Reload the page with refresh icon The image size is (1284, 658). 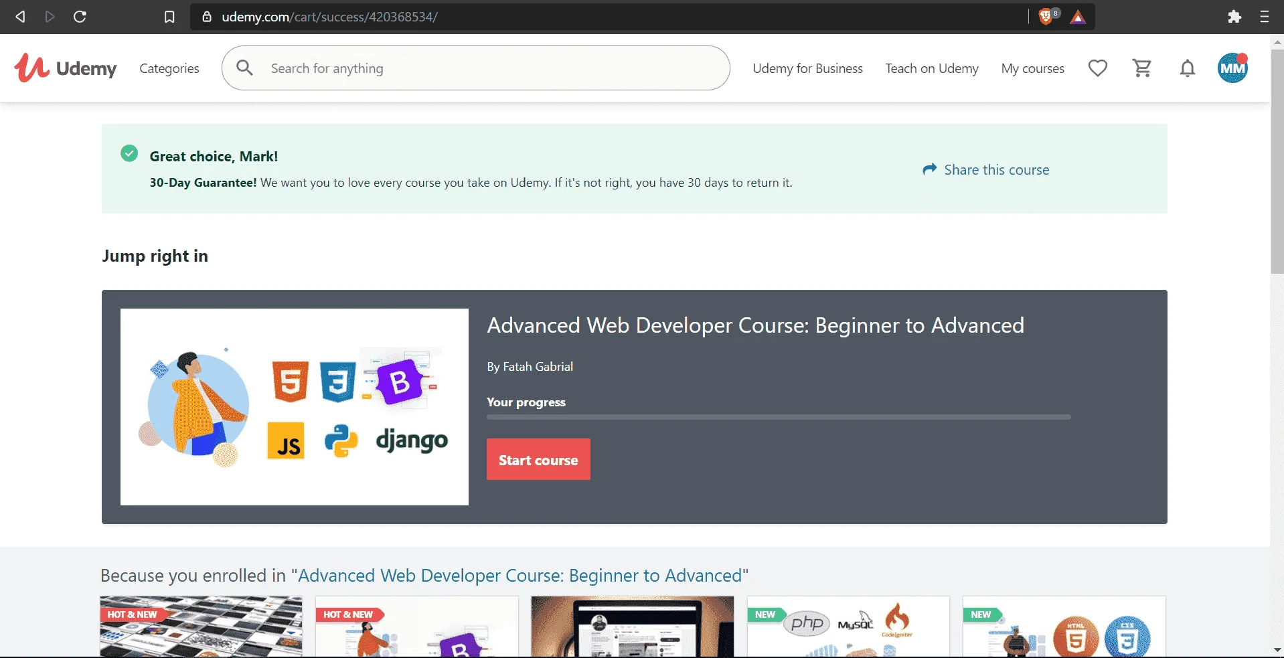(80, 17)
